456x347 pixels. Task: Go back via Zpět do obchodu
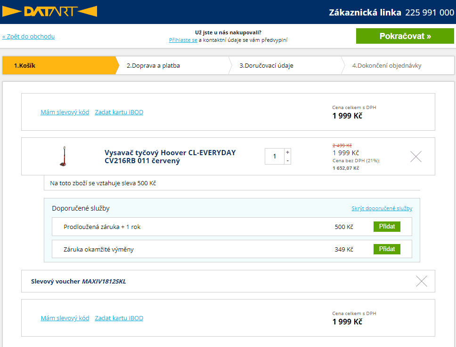28,37
